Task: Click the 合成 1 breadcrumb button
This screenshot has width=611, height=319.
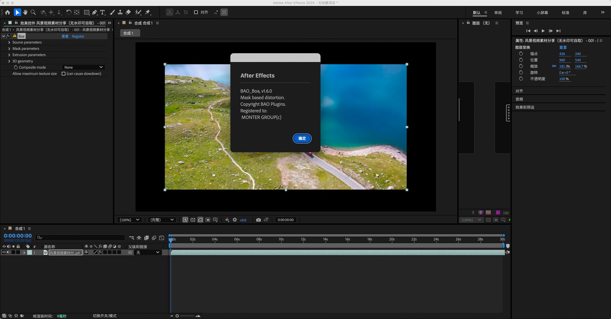Action: pyautogui.click(x=130, y=33)
